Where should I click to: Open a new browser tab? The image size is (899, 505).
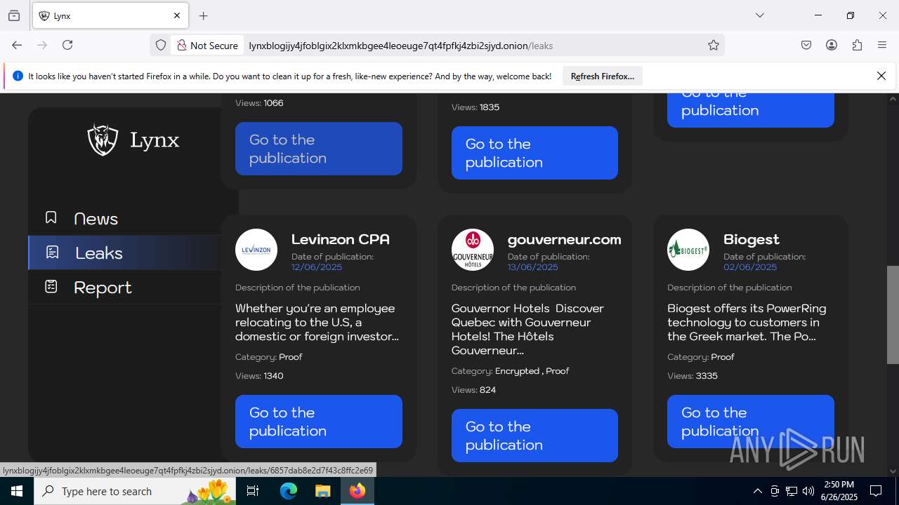[x=204, y=15]
